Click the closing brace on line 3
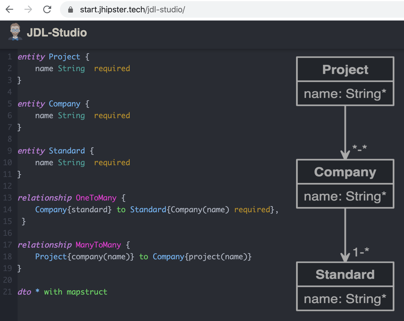Viewport: 404px width, 321px height. (19, 80)
